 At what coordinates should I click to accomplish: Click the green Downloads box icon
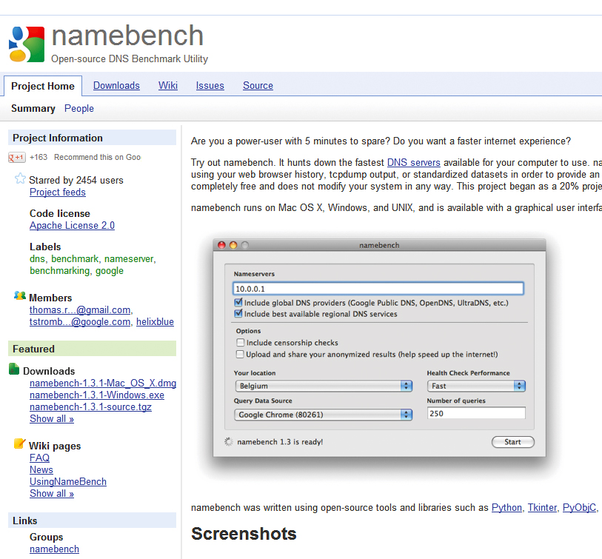point(14,369)
